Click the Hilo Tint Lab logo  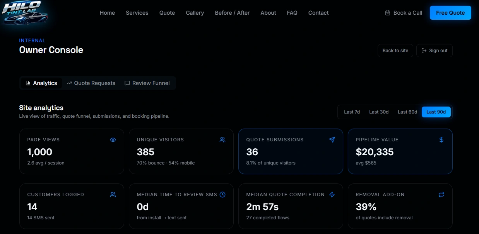[x=25, y=13]
